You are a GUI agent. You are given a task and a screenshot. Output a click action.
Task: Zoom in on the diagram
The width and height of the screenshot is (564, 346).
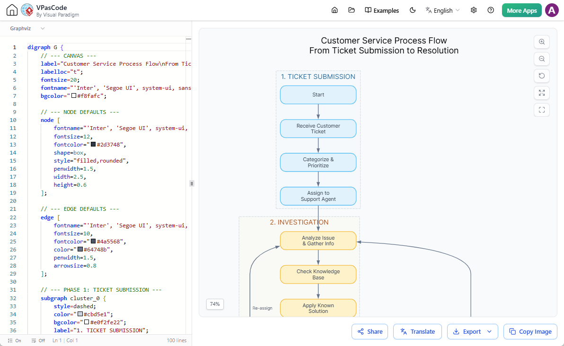click(x=542, y=42)
